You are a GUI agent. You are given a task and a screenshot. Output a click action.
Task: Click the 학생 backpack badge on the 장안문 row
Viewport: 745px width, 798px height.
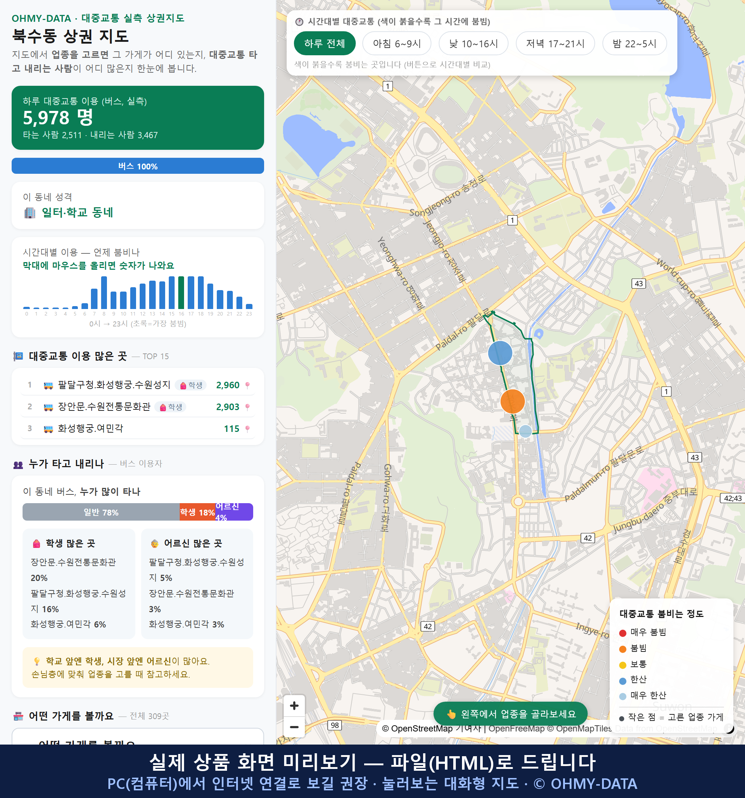[171, 407]
